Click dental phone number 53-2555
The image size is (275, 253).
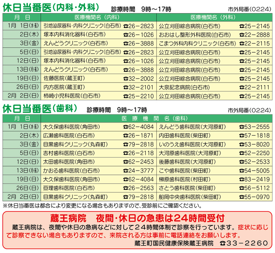257,127
